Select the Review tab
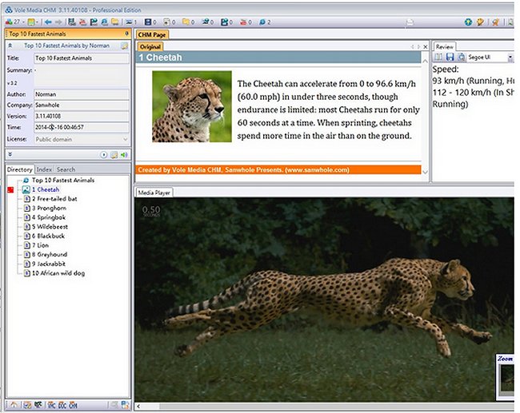 [444, 47]
